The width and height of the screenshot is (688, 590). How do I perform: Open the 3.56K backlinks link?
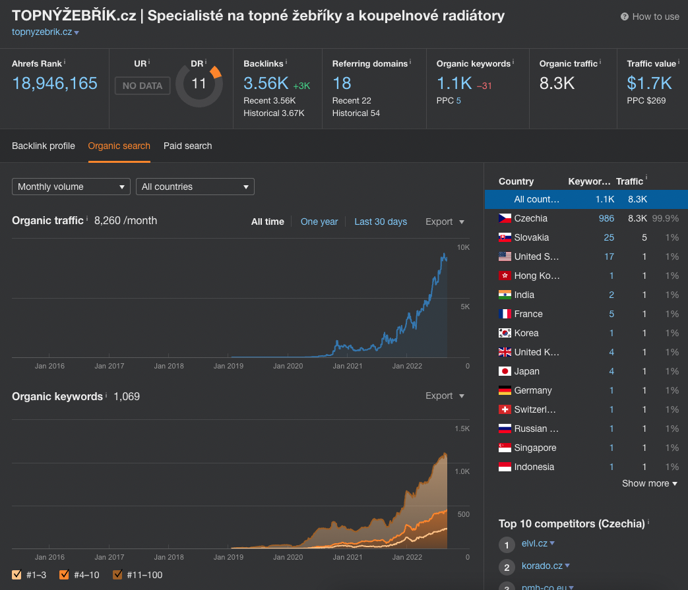(266, 83)
